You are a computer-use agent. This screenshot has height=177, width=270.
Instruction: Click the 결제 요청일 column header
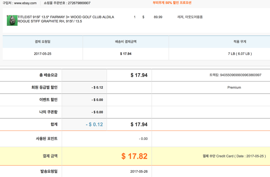(x=43, y=42)
